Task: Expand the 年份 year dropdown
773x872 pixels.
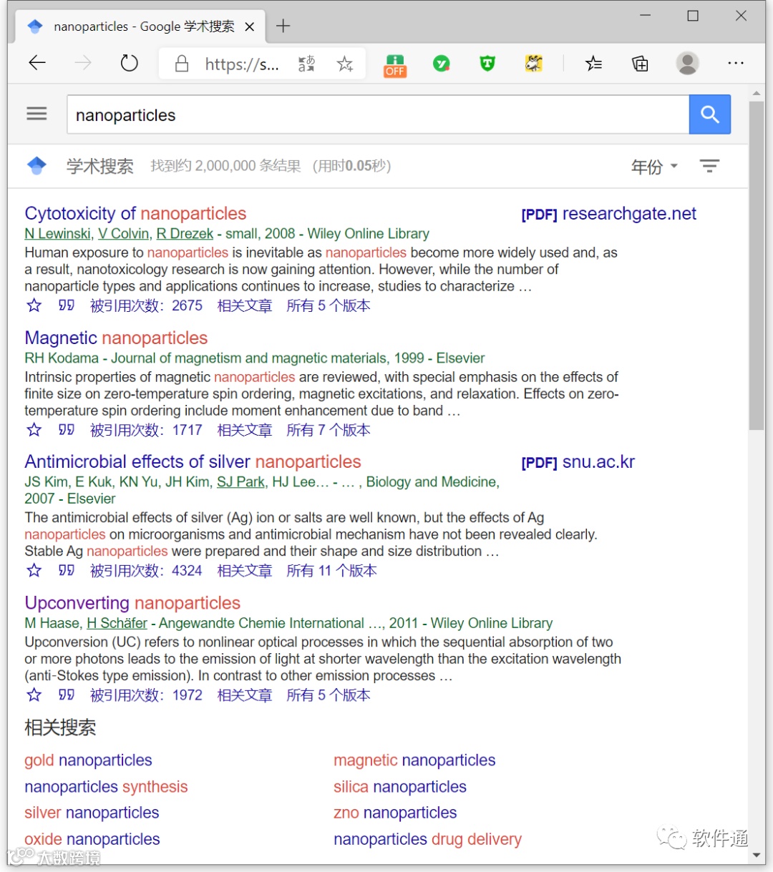Action: click(654, 167)
